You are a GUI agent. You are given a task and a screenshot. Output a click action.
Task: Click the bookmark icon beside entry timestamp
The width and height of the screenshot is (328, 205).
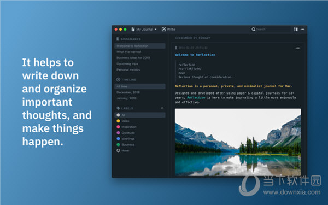pyautogui.click(x=176, y=48)
